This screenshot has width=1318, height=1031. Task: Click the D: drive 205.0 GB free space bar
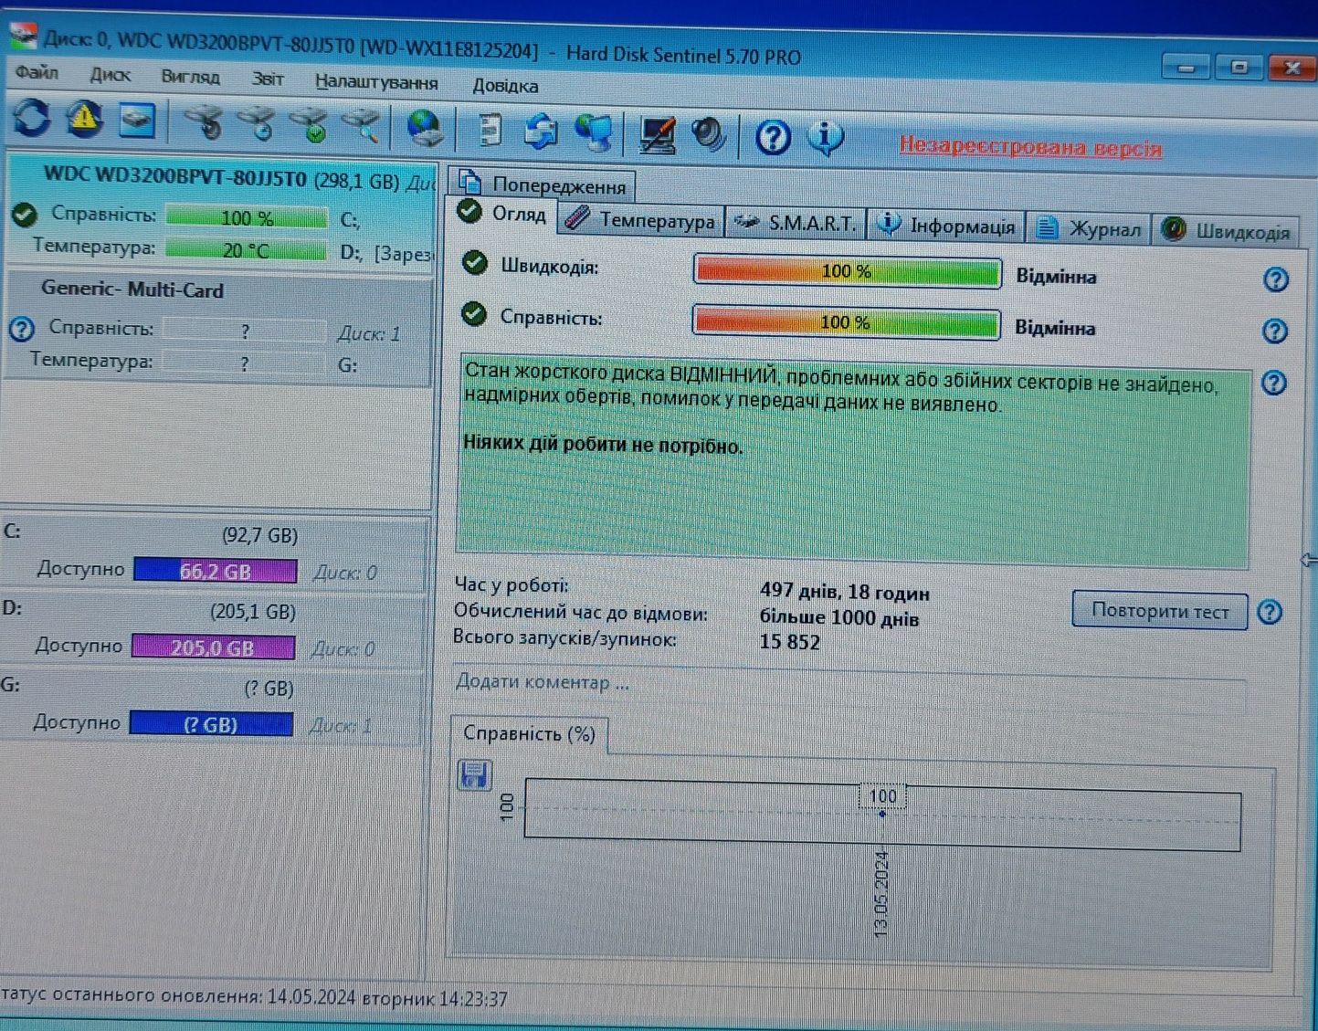[x=213, y=647]
